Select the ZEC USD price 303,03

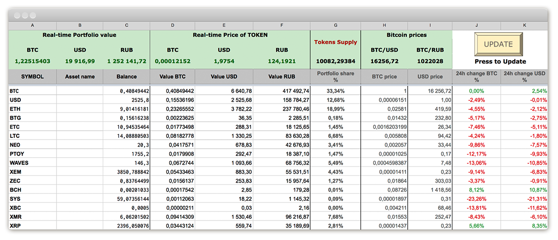[x=430, y=181]
